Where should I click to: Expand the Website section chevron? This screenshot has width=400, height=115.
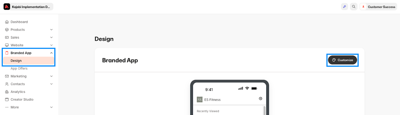(51, 45)
